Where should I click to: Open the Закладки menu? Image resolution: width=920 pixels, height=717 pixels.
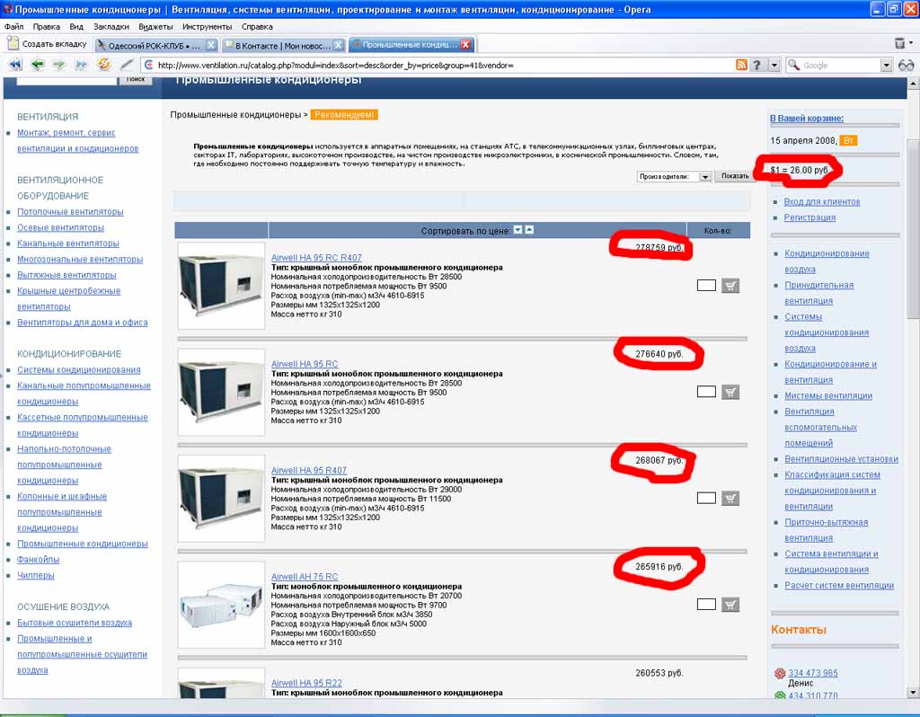(x=111, y=27)
